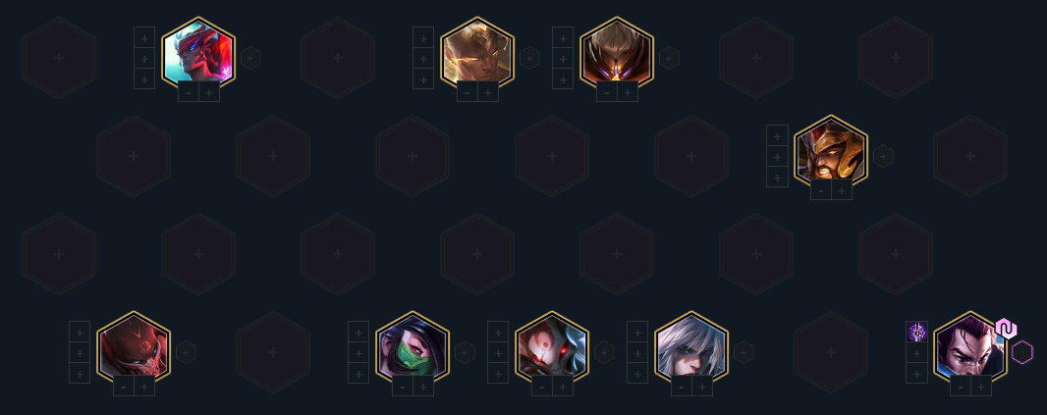The width and height of the screenshot is (1047, 415).
Task: Increase star level with plus under Lee Sin
Action: (x=488, y=92)
